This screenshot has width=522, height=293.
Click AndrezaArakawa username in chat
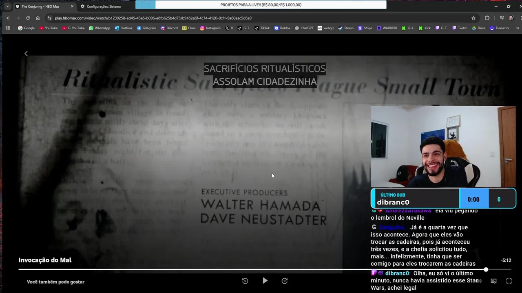(x=408, y=211)
